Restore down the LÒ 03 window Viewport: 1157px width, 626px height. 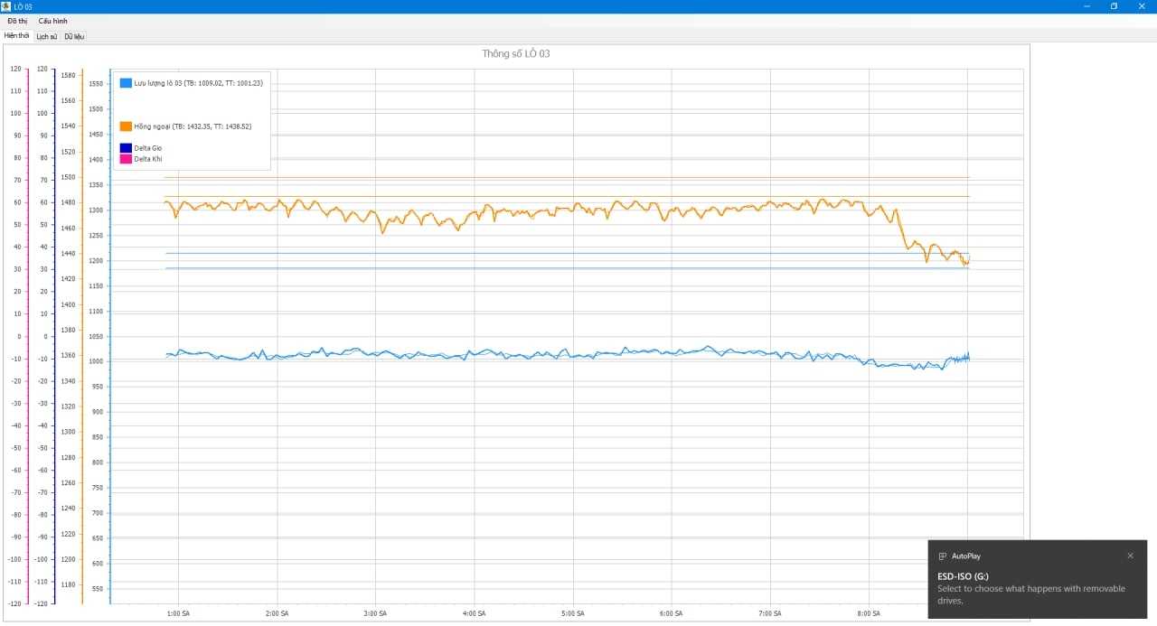pyautogui.click(x=1114, y=6)
